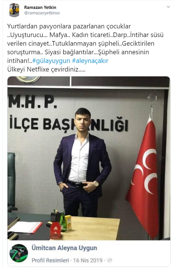Click Ramazan Yetkin's profile avatar
This screenshot has height=268, width=174.
pyautogui.click(x=15, y=10)
